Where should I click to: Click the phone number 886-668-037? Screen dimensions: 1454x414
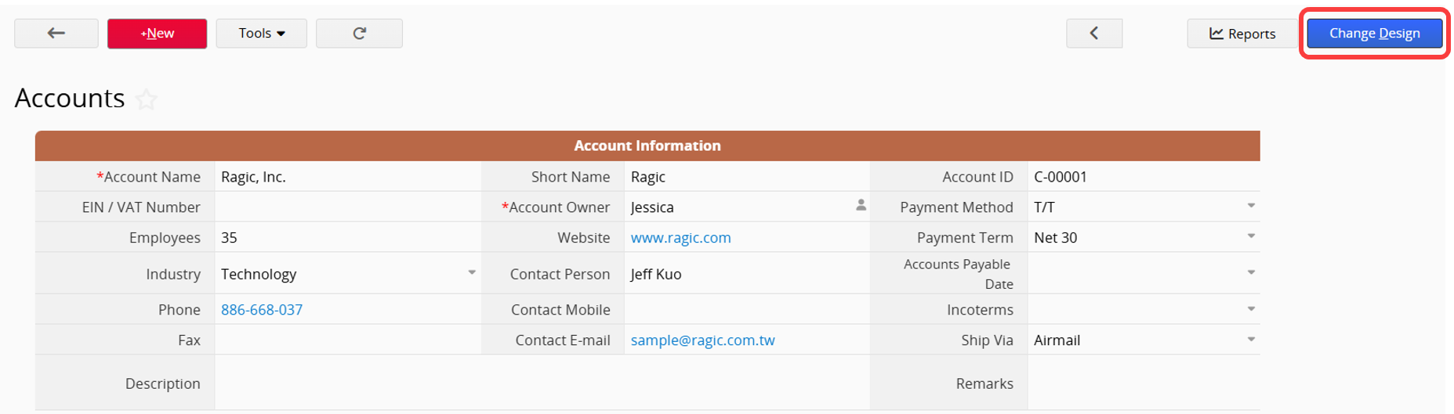[x=262, y=310]
